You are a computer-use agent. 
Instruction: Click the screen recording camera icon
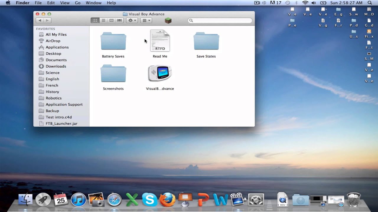(257, 3)
